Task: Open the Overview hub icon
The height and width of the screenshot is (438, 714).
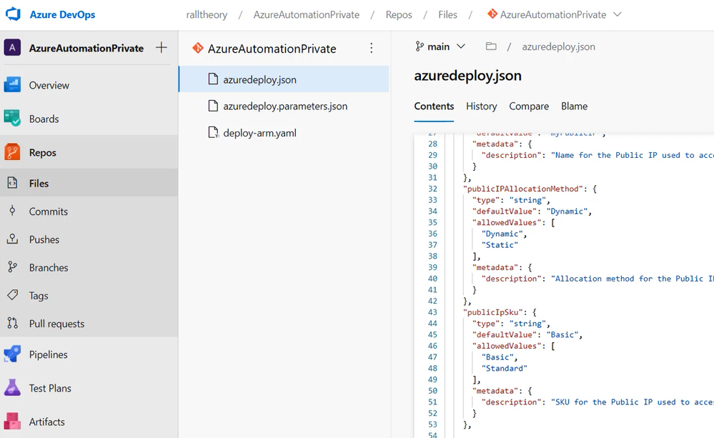Action: point(12,85)
